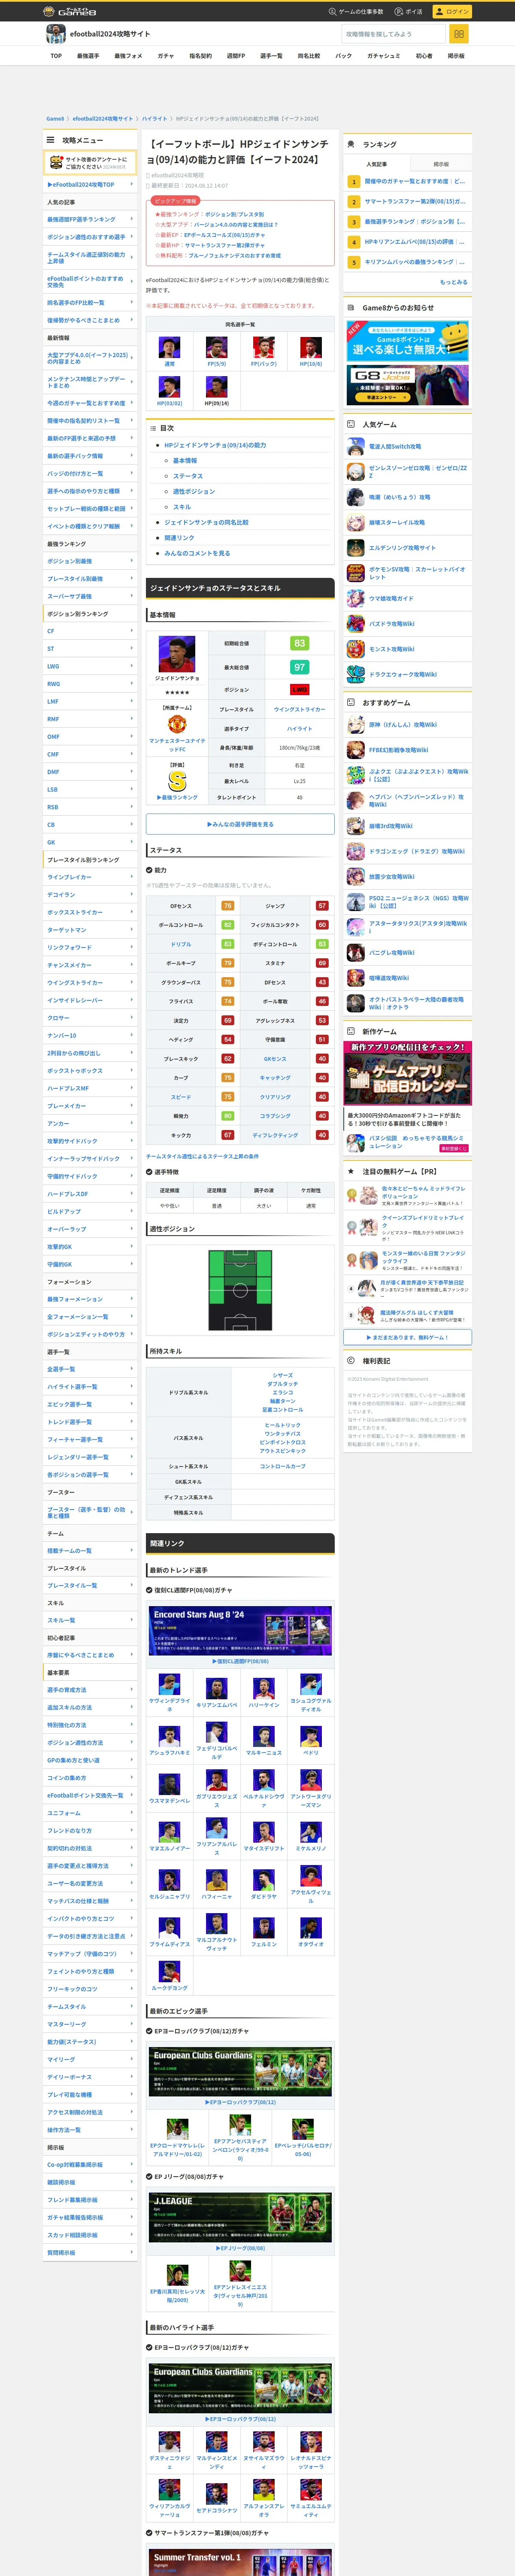Open ゲームの仕事多数 link in top bar
The image size is (515, 2576).
(x=356, y=11)
